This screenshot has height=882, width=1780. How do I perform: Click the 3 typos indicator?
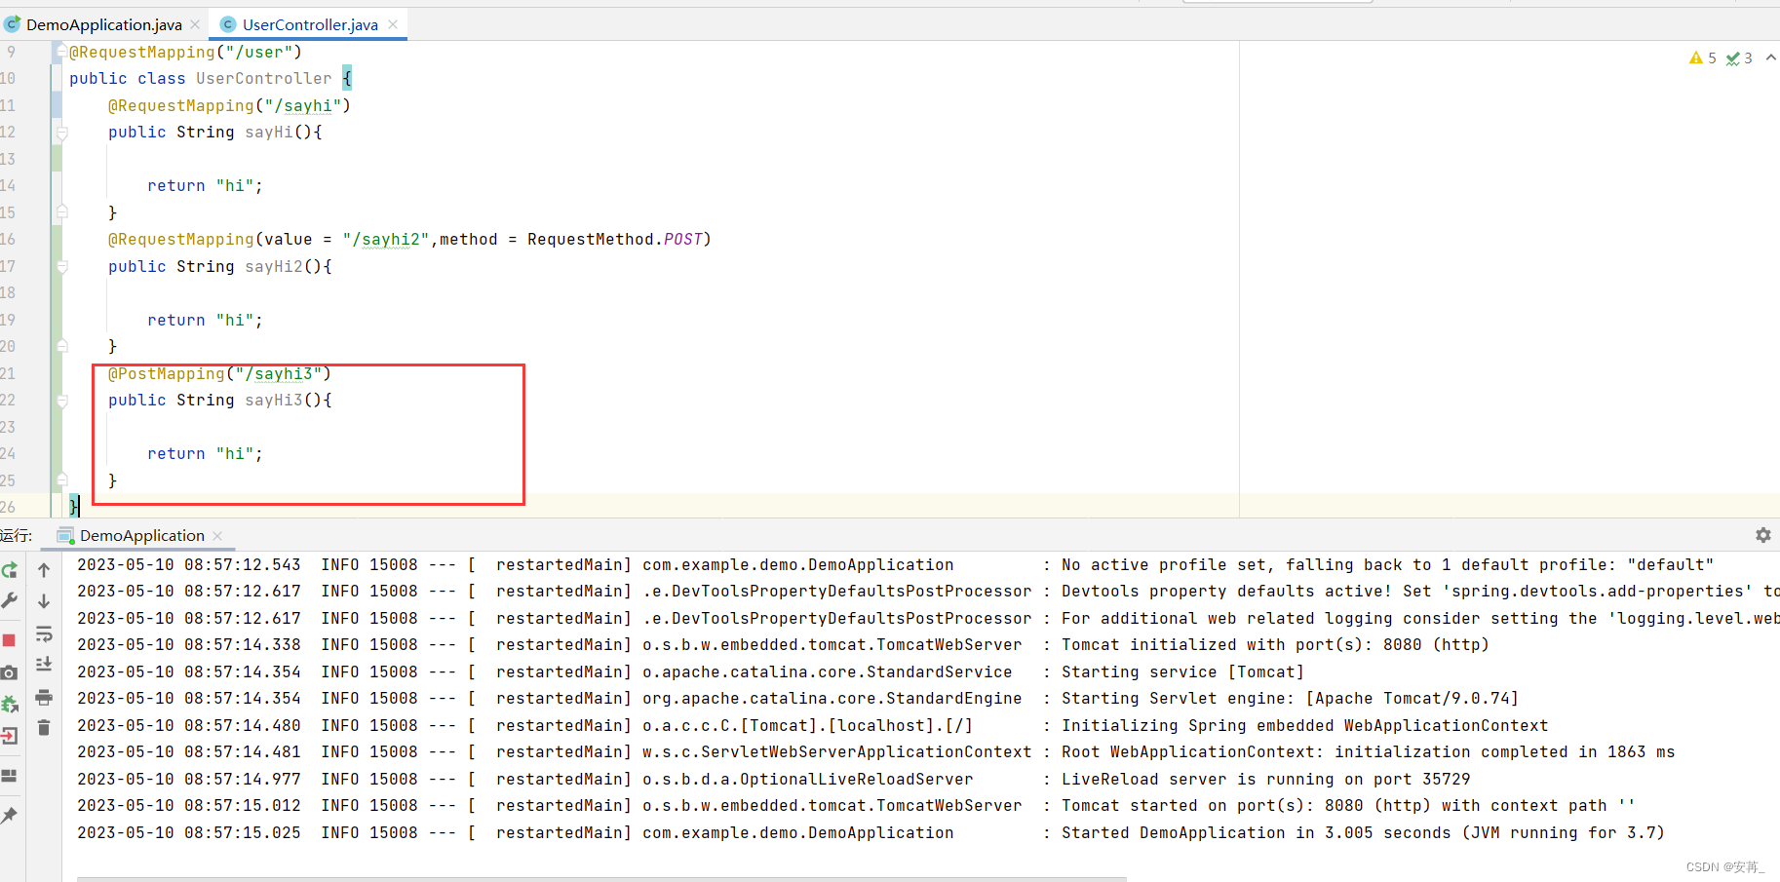(1739, 58)
